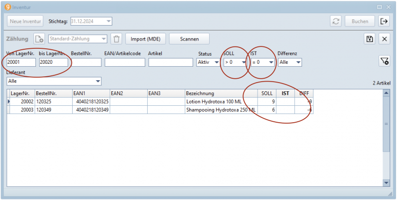397x200 pixels.
Task: Expand the Standard-Zählung dropdown
Action: pyautogui.click(x=104, y=39)
